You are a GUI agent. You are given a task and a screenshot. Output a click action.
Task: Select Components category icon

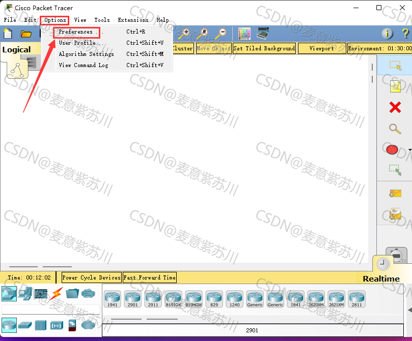point(41,294)
